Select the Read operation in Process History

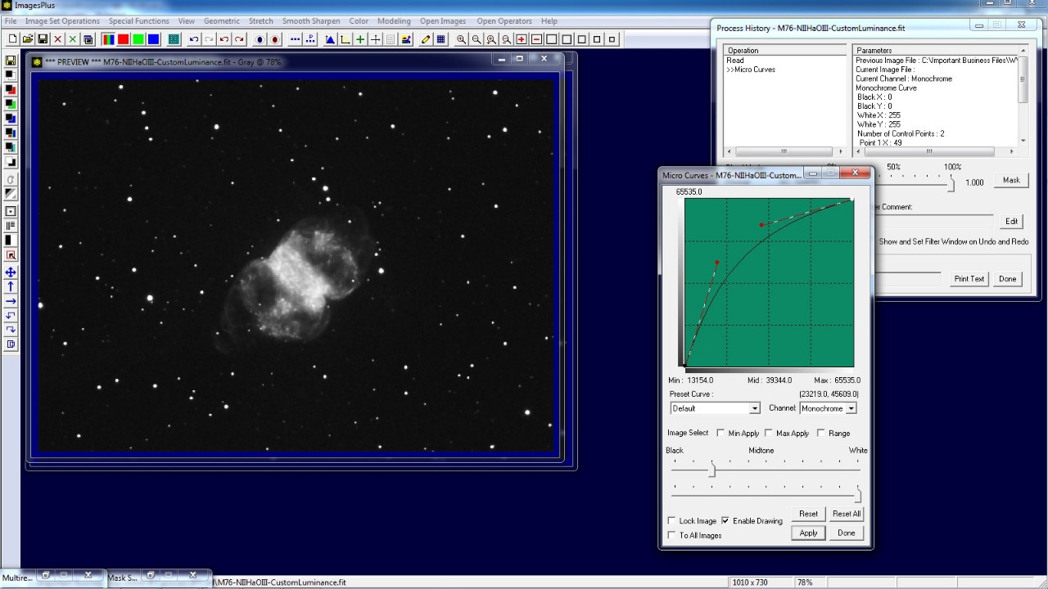click(735, 61)
